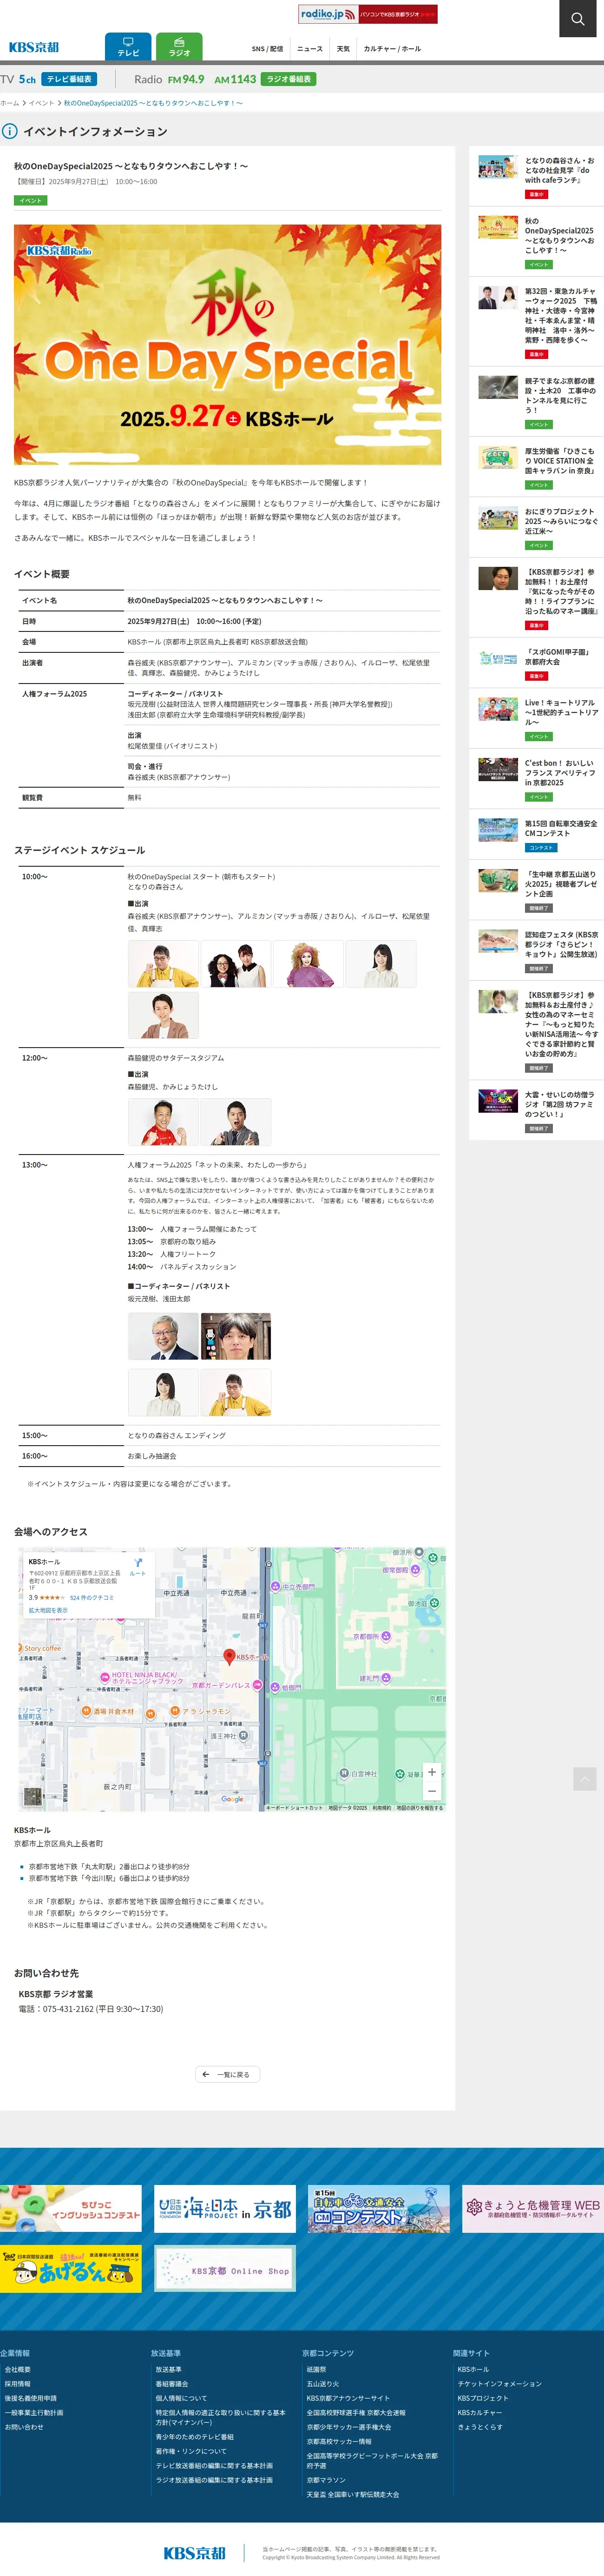
Task: Click あげるくん campaign banner
Action: [x=70, y=2268]
